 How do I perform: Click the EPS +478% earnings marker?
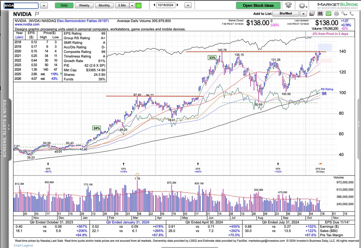pyautogui.click(x=123, y=164)
